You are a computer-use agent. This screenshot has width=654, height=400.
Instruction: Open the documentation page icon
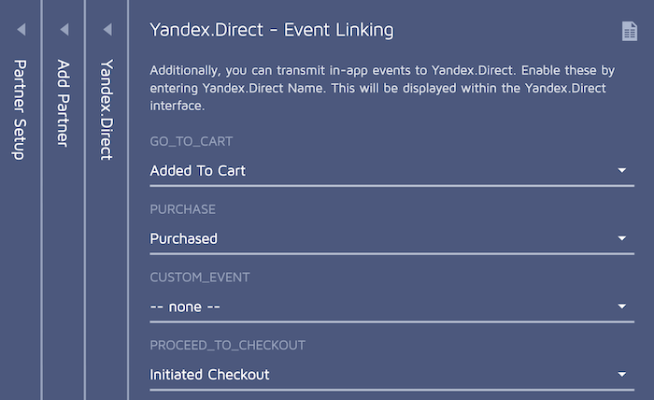point(630,31)
